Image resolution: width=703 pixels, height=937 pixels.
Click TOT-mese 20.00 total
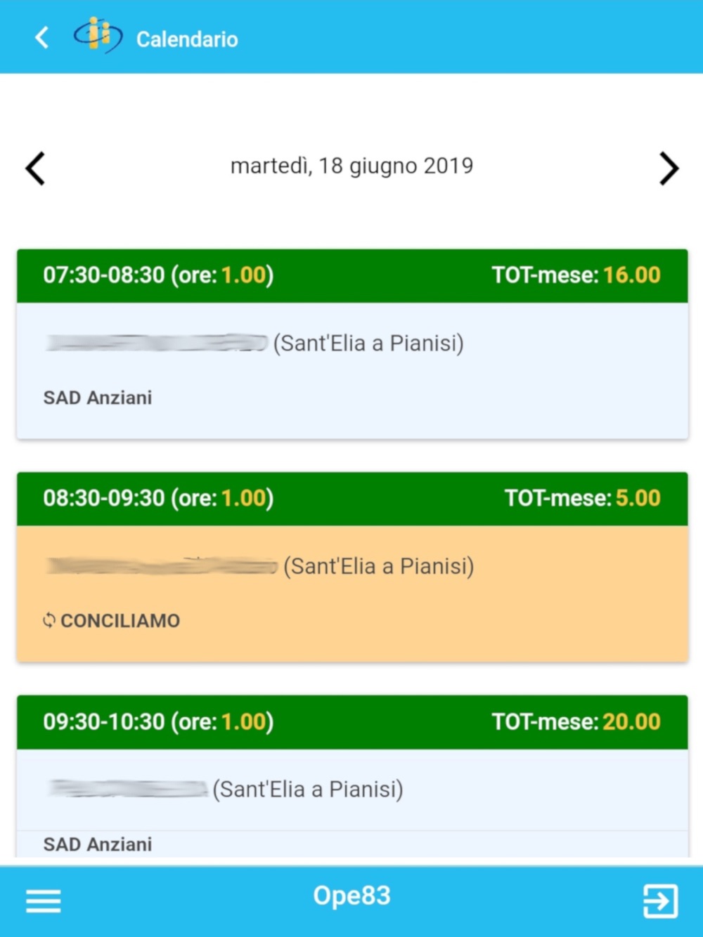click(x=576, y=722)
